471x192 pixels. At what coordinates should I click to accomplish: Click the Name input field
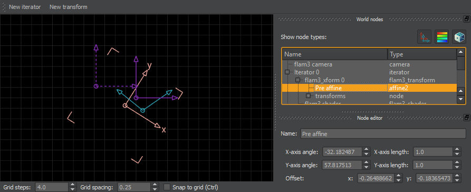383,133
